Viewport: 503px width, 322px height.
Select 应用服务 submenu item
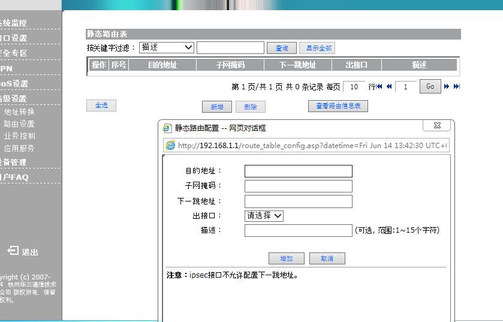coord(19,148)
